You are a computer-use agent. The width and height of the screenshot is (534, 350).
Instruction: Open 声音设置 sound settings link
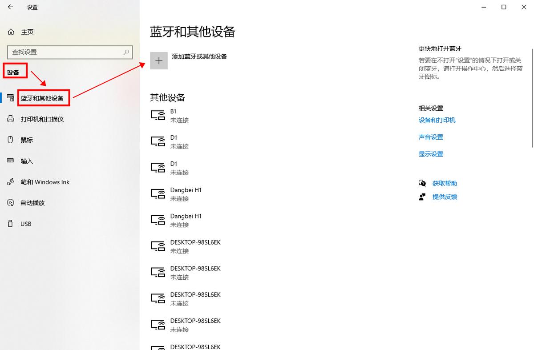(x=430, y=137)
